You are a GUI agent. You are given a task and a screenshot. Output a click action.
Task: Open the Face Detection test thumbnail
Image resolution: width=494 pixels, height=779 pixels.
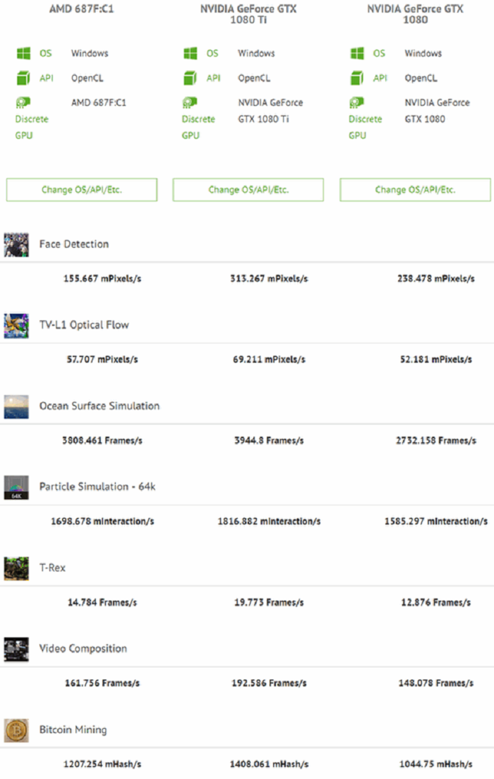(16, 244)
